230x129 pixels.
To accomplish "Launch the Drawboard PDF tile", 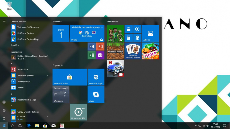I will [78, 112].
